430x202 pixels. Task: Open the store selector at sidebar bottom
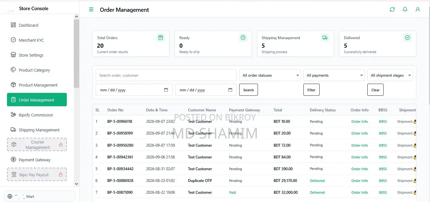coord(40,196)
